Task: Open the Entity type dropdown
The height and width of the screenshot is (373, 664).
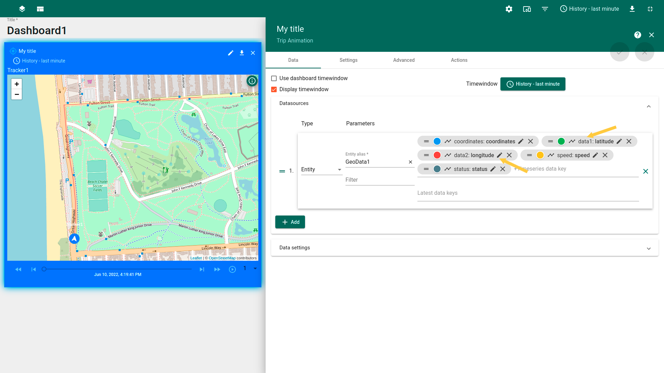Action: click(x=321, y=170)
